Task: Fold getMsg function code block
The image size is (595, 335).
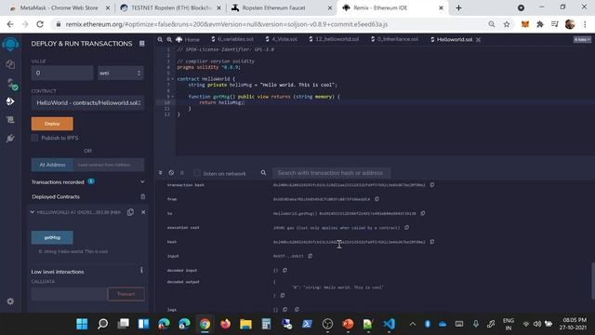Action: coord(173,97)
